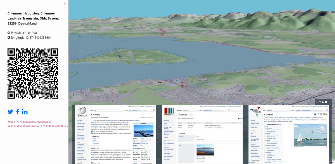Open the Wikivoyage Chiemsee preview
The width and height of the screenshot is (335, 164).
click(289, 134)
